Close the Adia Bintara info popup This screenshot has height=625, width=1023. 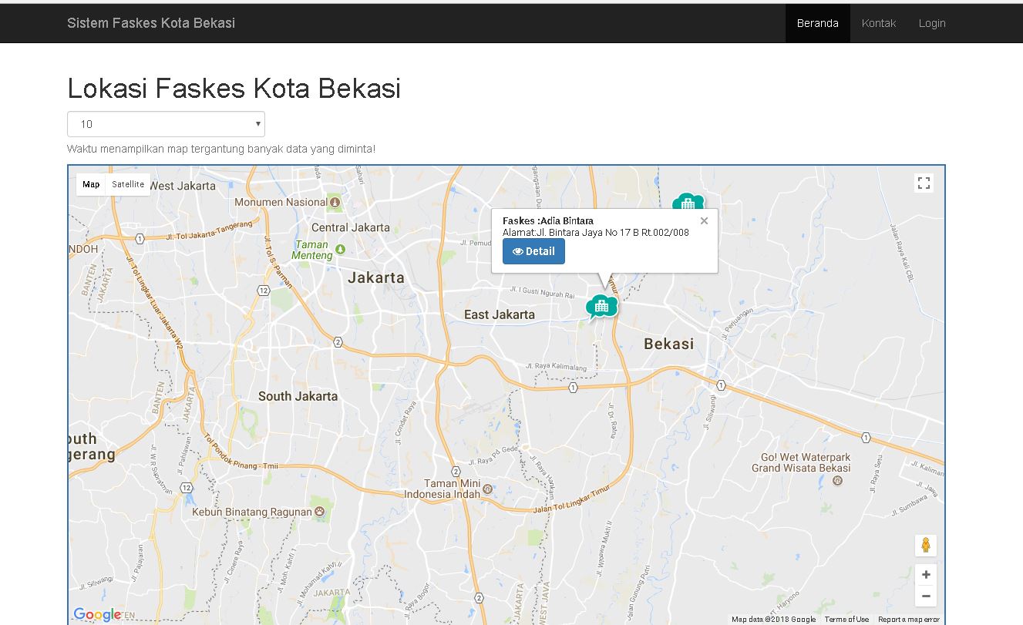tap(704, 221)
